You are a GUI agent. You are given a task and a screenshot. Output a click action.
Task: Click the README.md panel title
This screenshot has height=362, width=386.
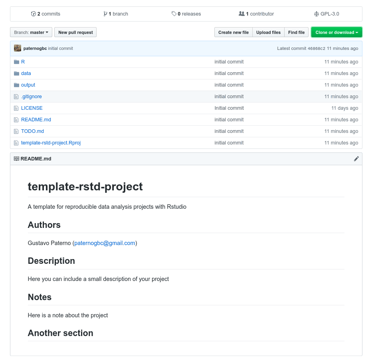pyautogui.click(x=36, y=159)
